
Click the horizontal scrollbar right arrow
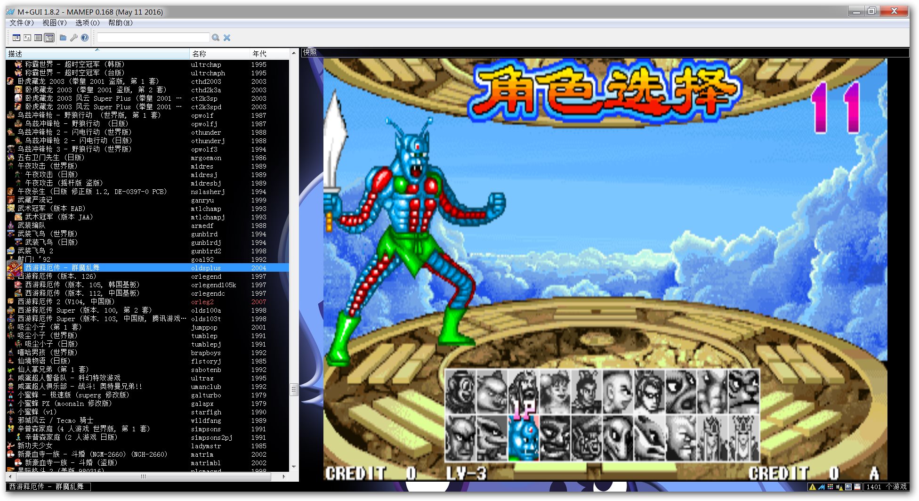(x=284, y=477)
